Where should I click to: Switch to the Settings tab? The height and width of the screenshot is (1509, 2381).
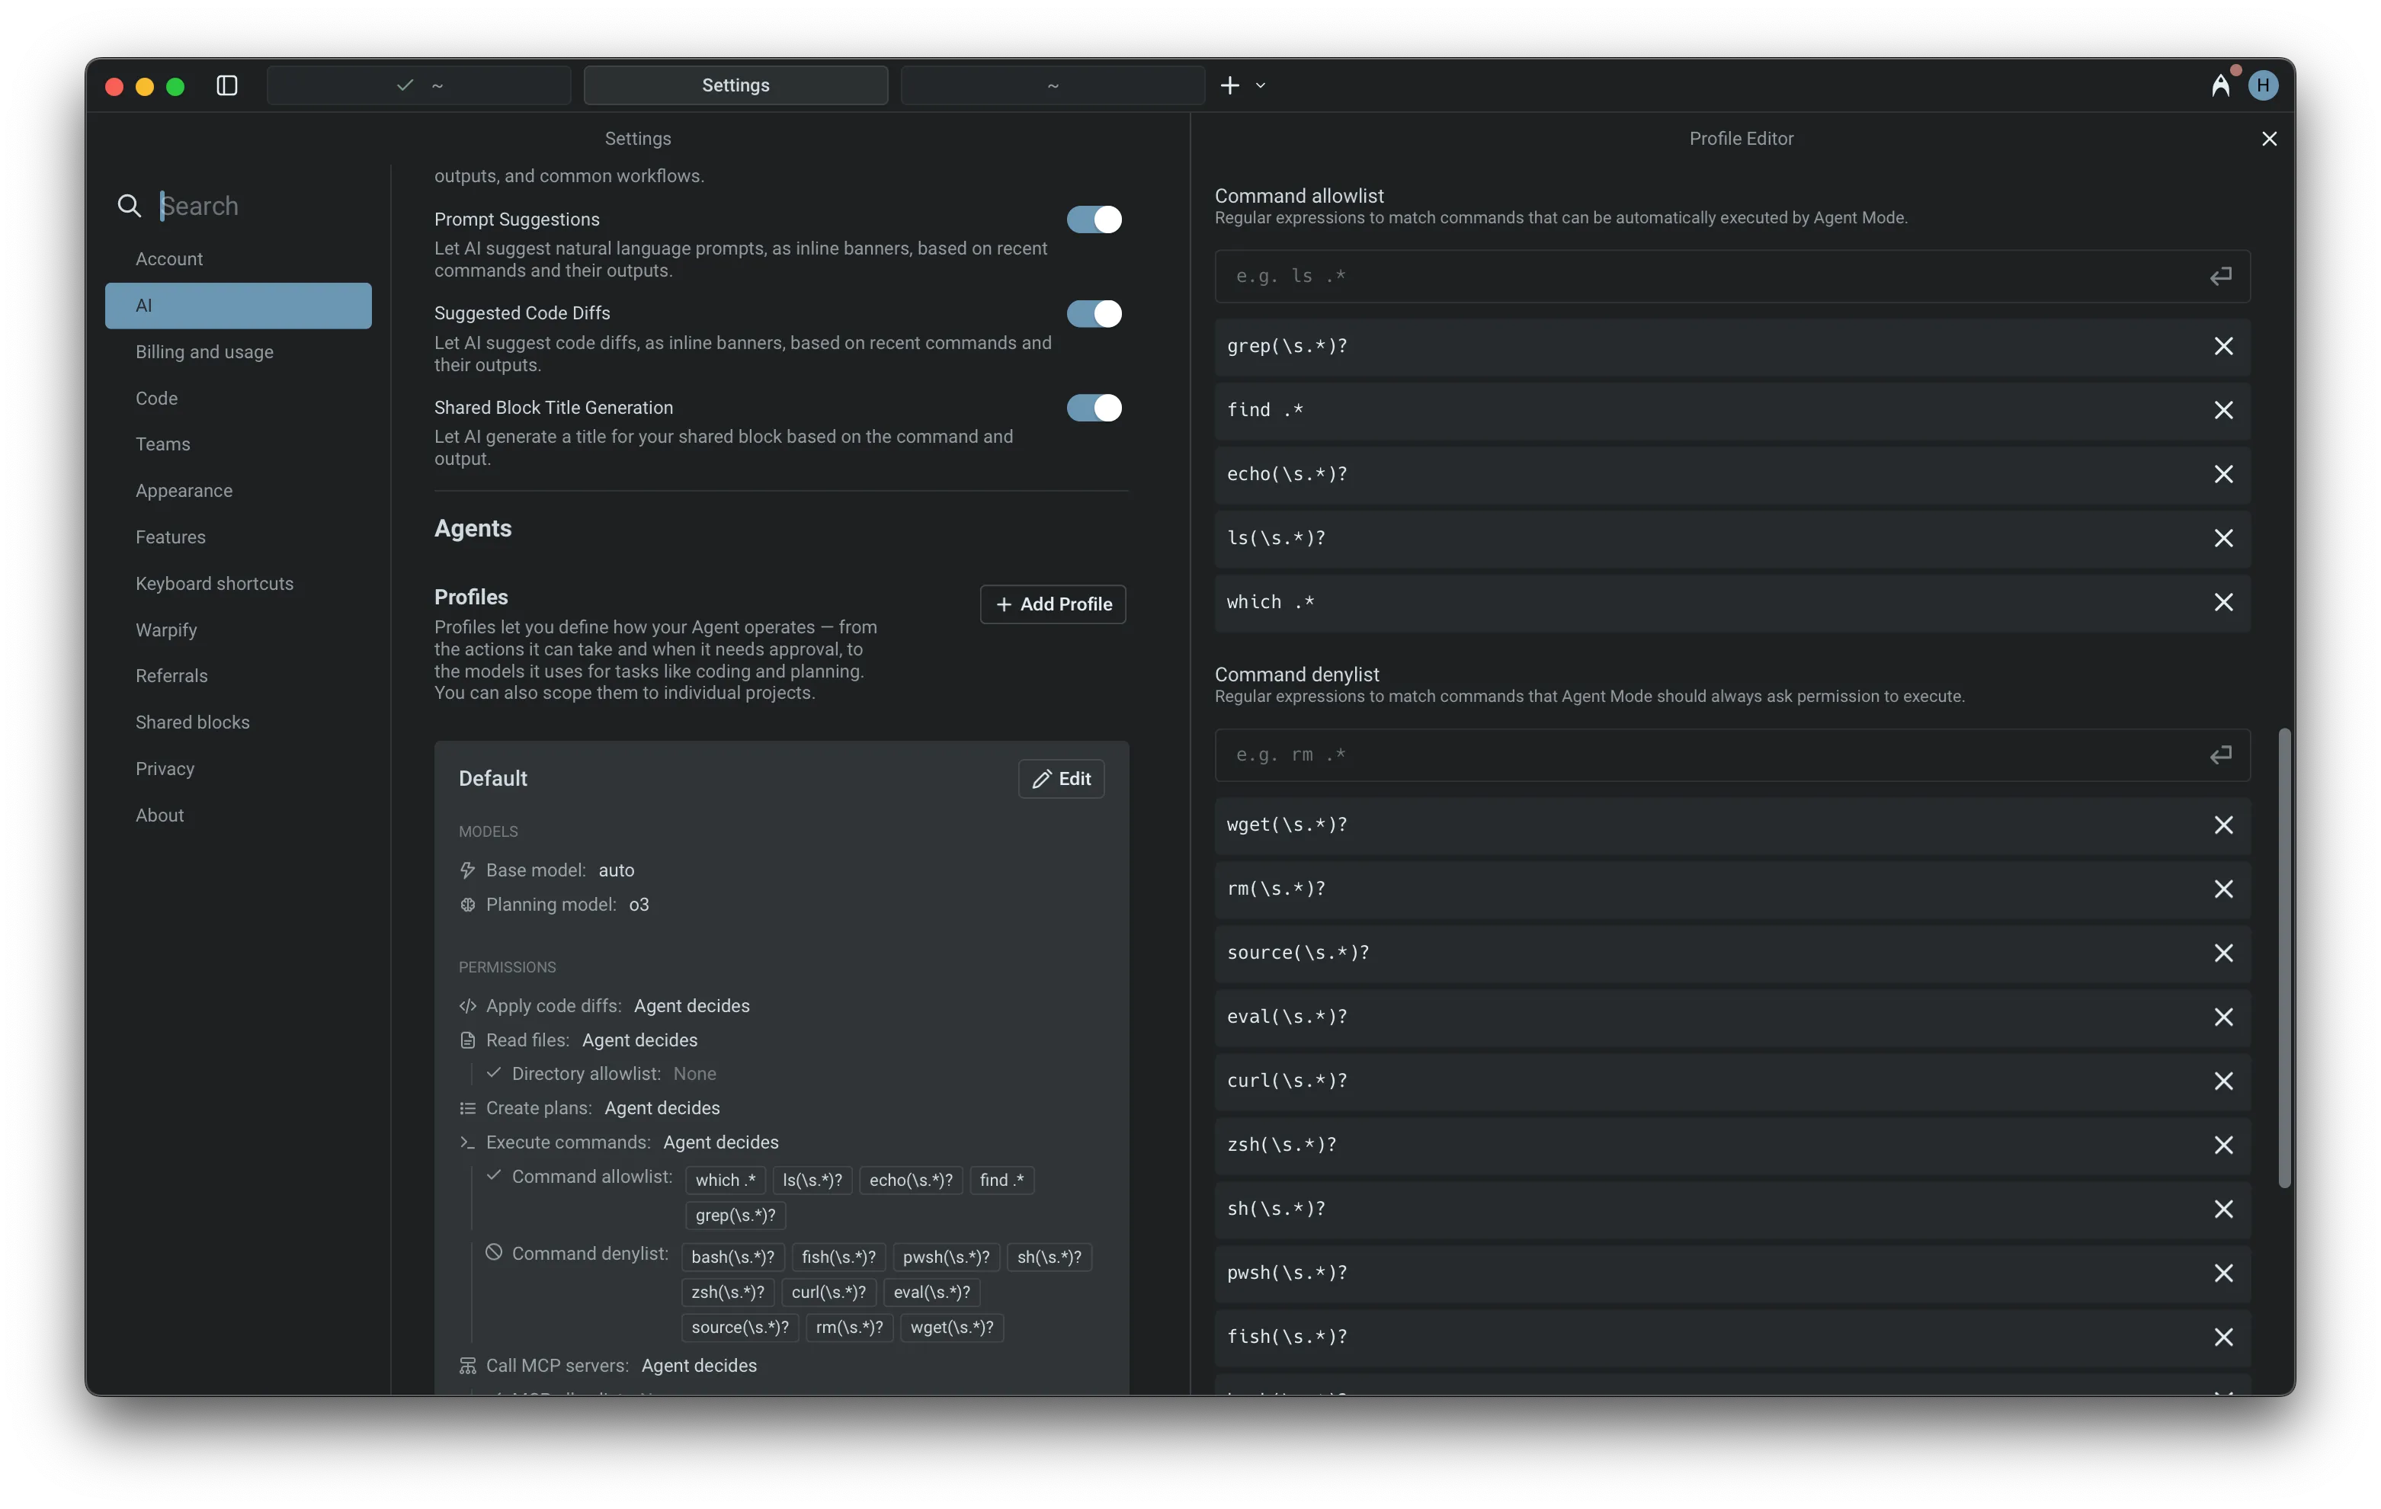[735, 84]
